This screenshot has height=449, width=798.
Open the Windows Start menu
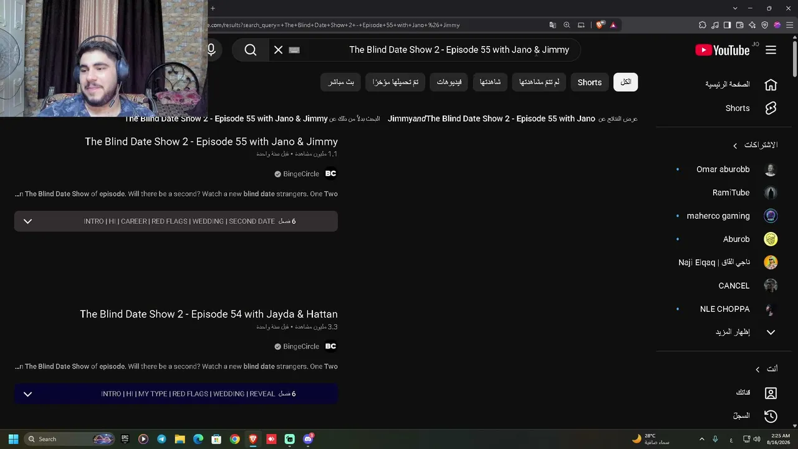13,439
